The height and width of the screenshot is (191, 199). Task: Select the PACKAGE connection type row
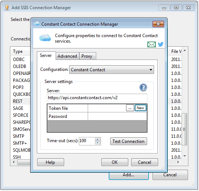point(21,80)
